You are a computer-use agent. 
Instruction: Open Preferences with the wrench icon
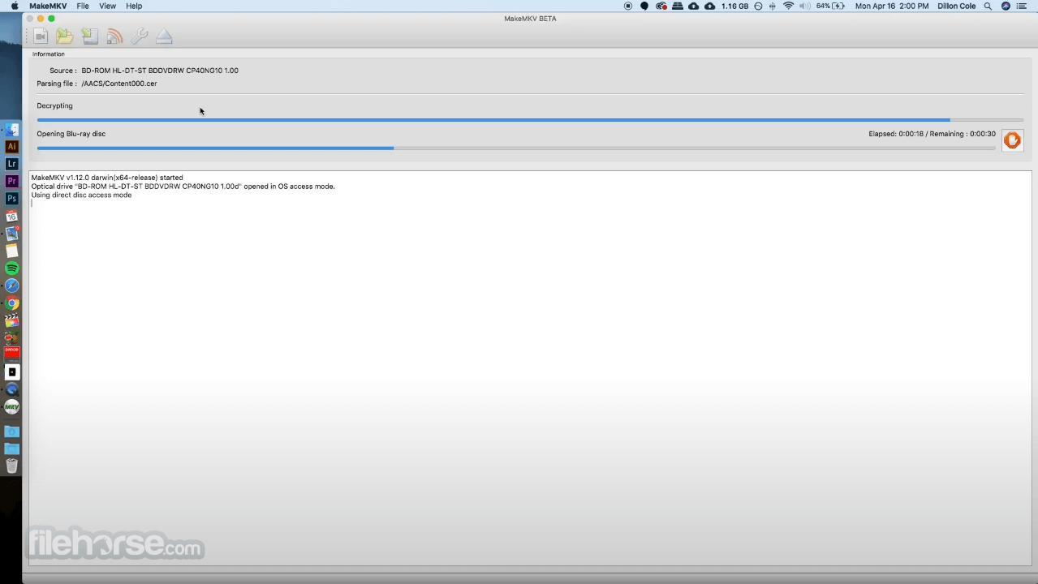pos(139,36)
